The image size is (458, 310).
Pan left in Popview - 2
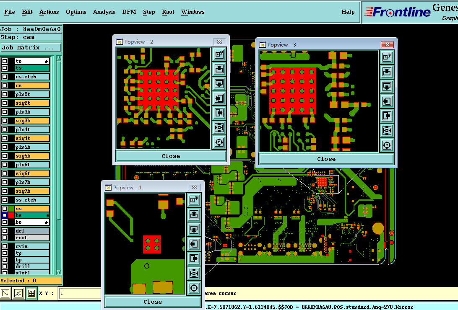219,98
